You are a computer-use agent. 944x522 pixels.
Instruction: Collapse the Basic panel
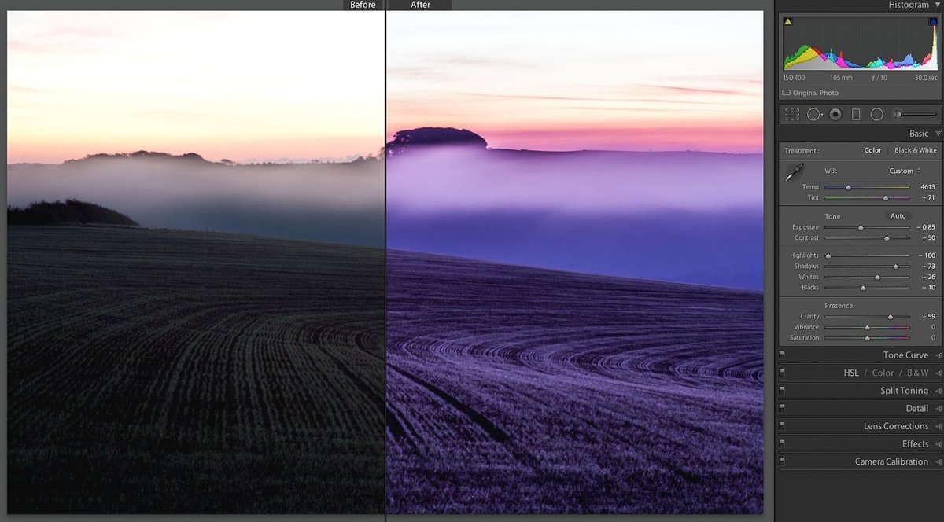[937, 134]
